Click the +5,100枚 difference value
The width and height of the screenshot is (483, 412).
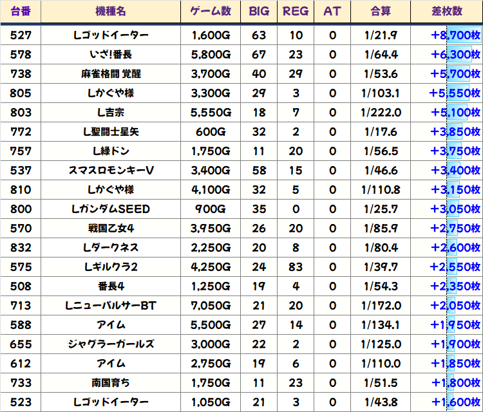click(455, 113)
